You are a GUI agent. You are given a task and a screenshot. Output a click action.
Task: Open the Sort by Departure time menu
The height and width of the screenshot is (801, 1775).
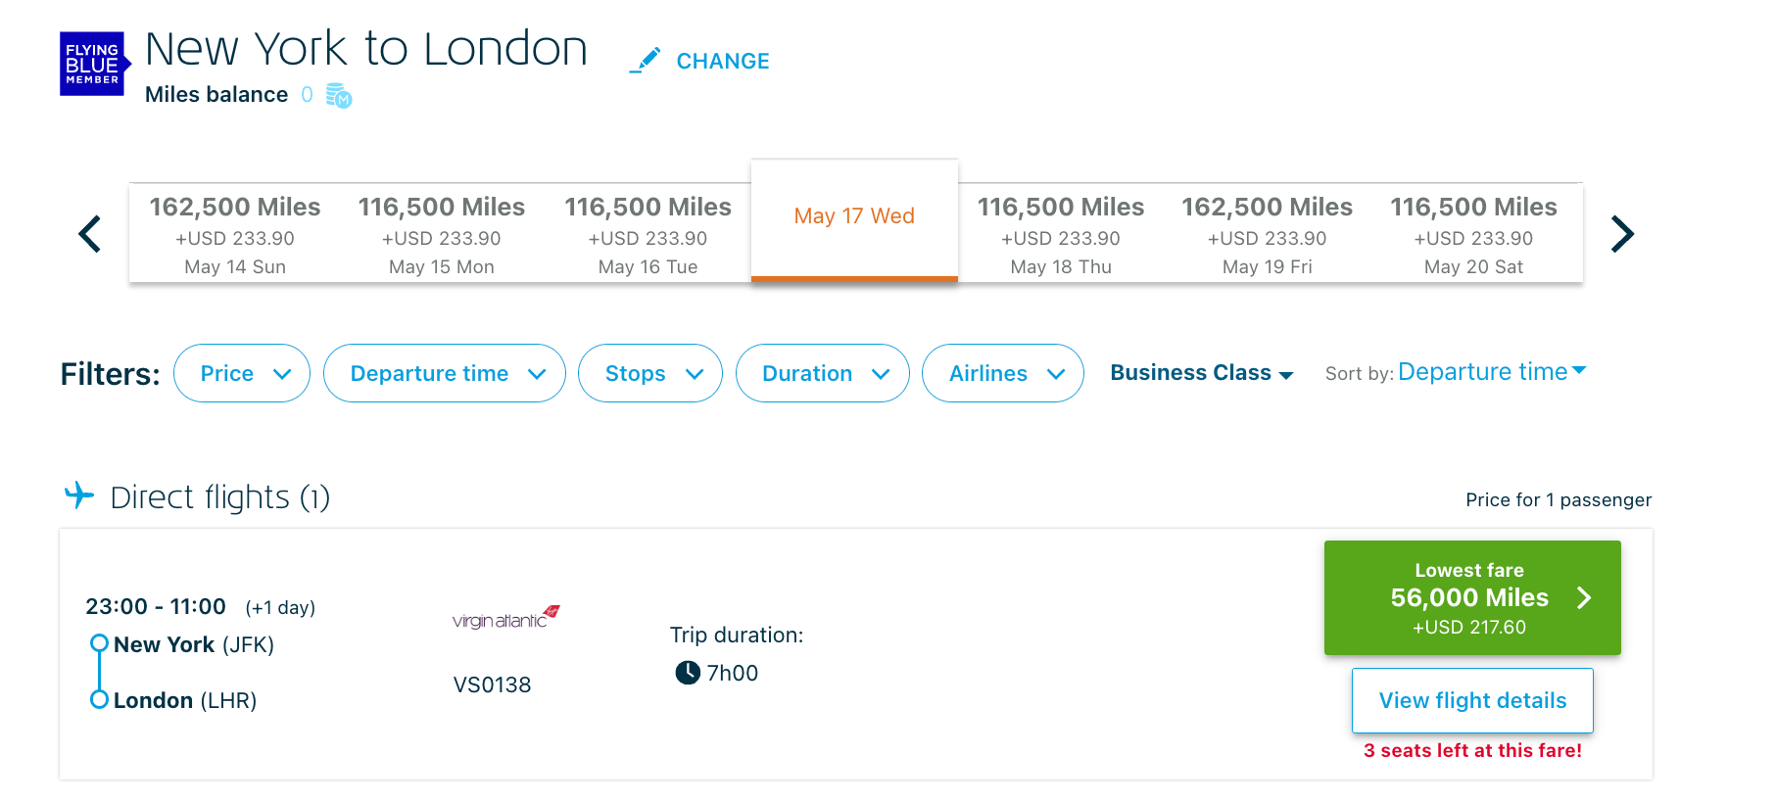pos(1491,372)
